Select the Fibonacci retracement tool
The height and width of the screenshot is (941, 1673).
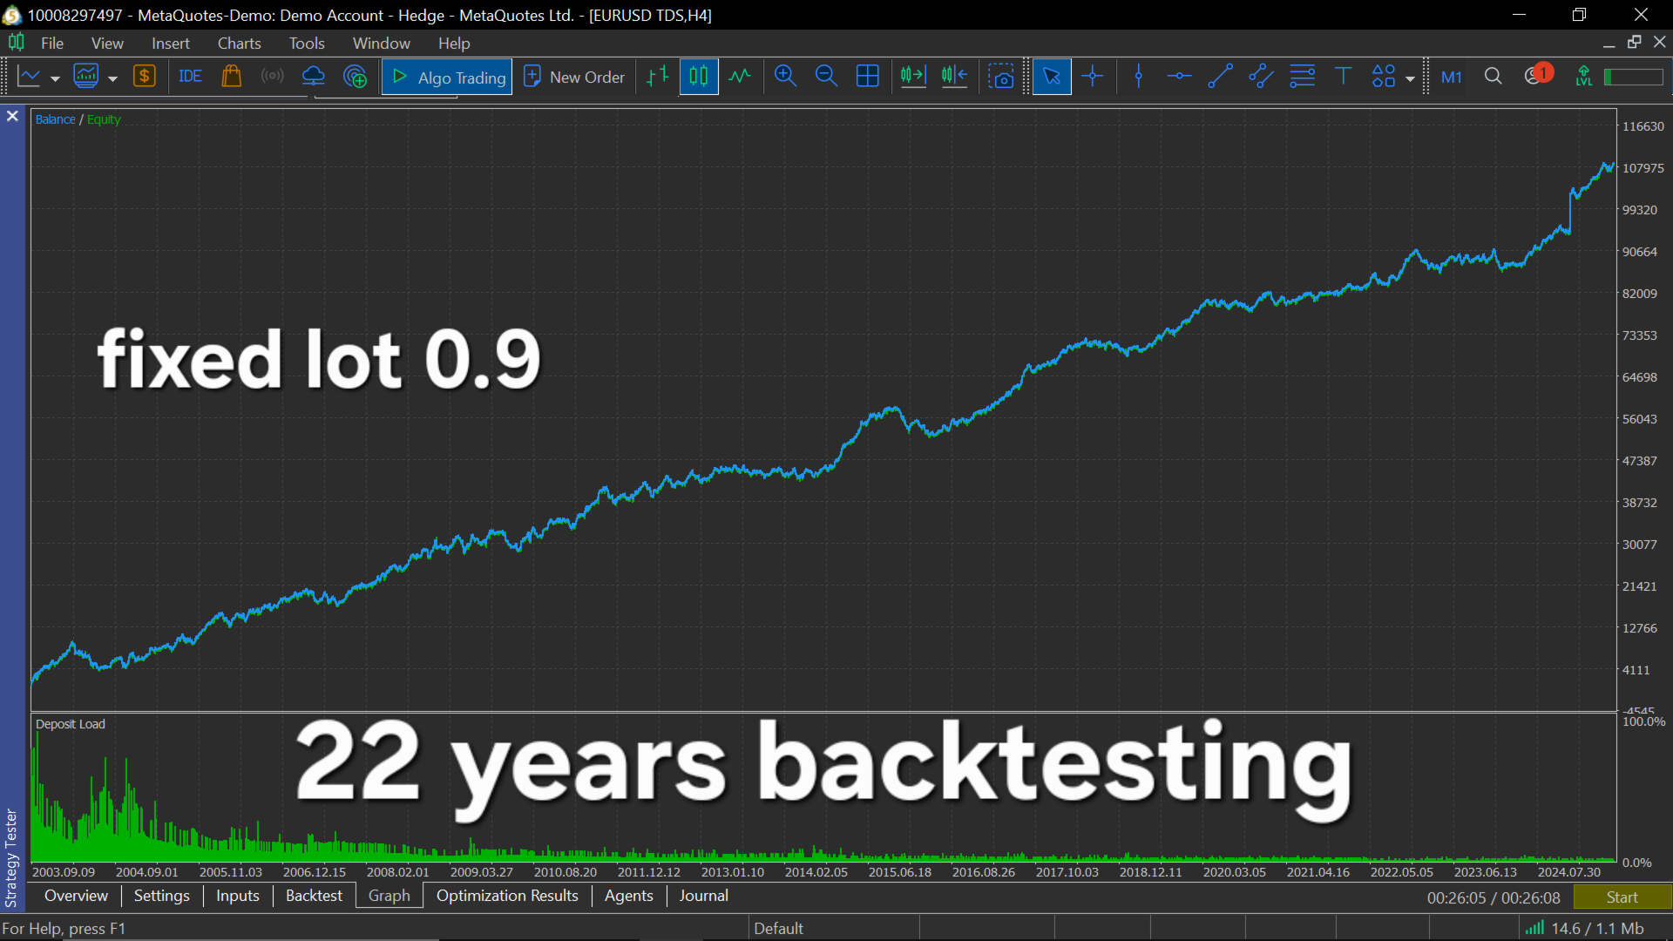[1302, 77]
